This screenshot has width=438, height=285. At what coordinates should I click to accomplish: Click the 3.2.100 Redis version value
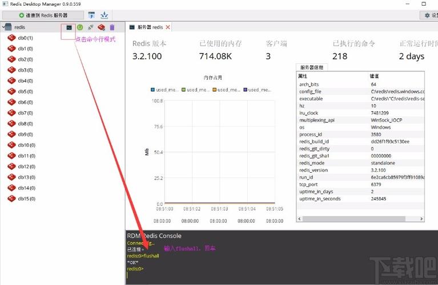pyautogui.click(x=147, y=56)
